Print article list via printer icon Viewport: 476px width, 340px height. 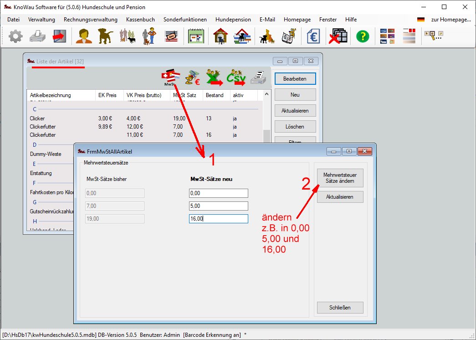coord(259,78)
